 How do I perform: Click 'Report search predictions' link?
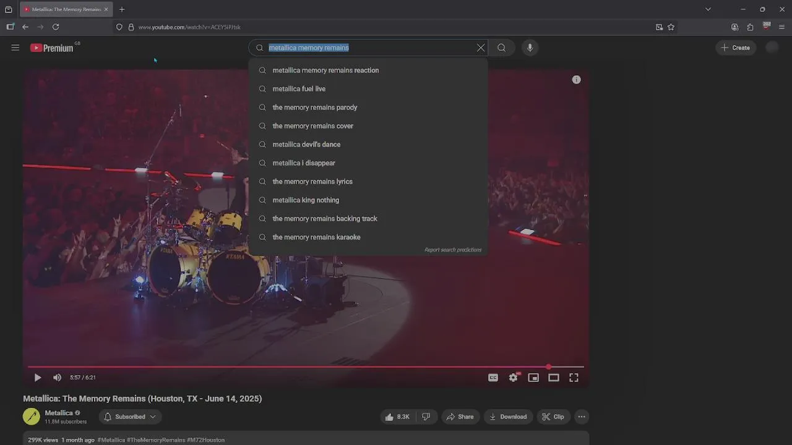[x=453, y=250]
